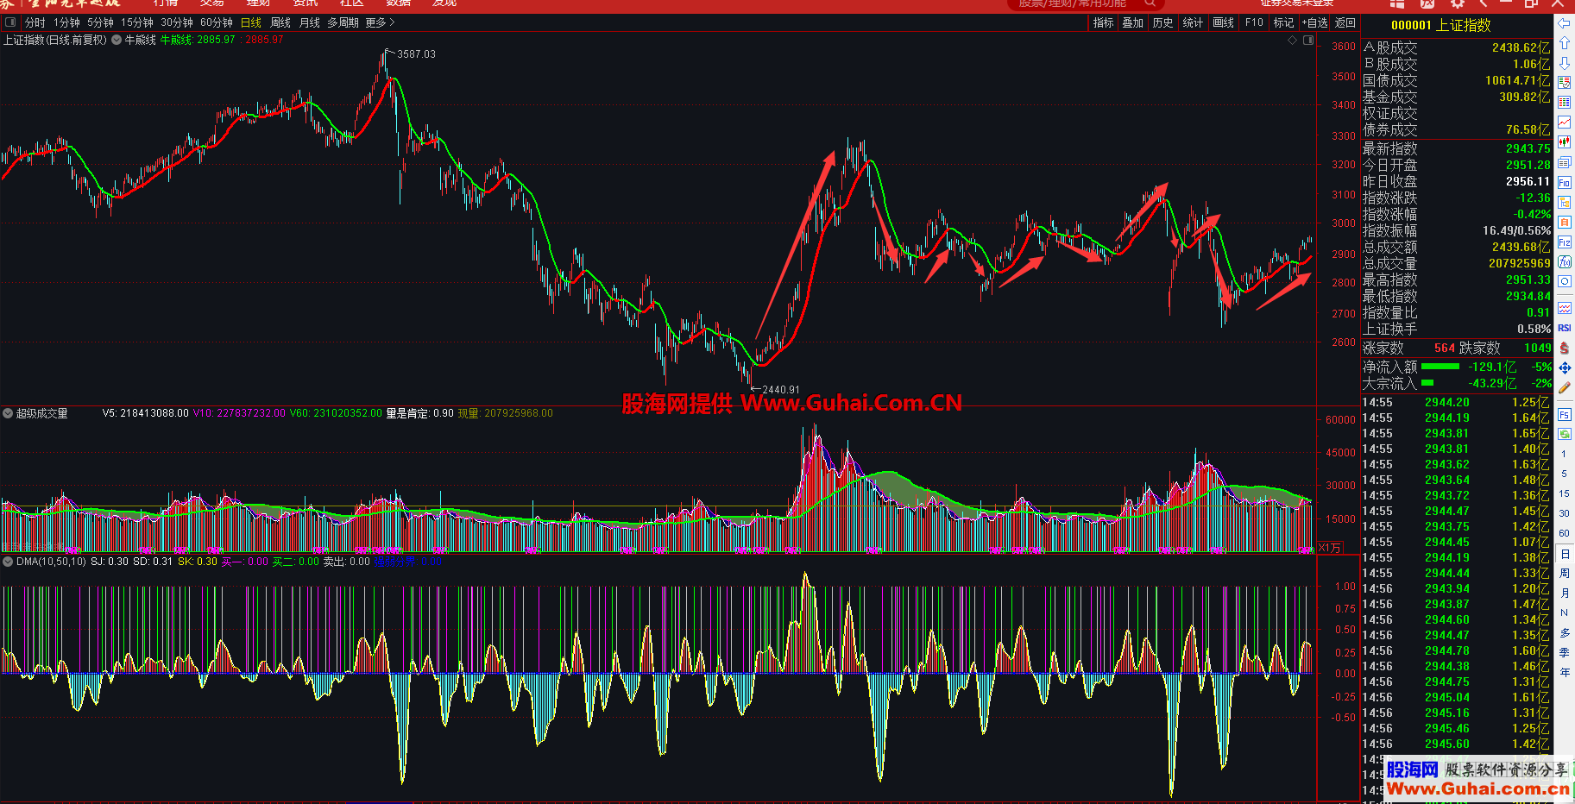Click the back arrow icon in right sidebar
The height and width of the screenshot is (804, 1575).
(1564, 23)
